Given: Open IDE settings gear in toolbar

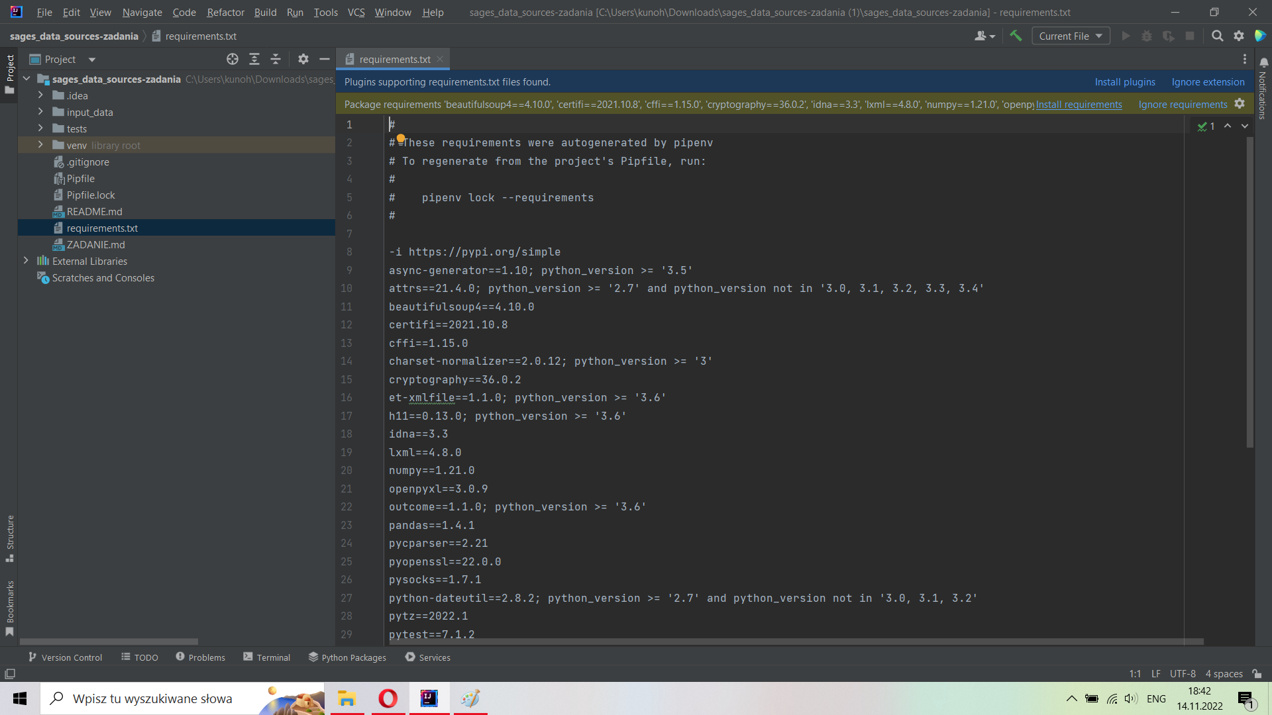Looking at the screenshot, I should pyautogui.click(x=1239, y=36).
